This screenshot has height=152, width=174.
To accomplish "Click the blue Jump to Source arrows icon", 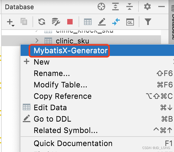I will [116, 22].
